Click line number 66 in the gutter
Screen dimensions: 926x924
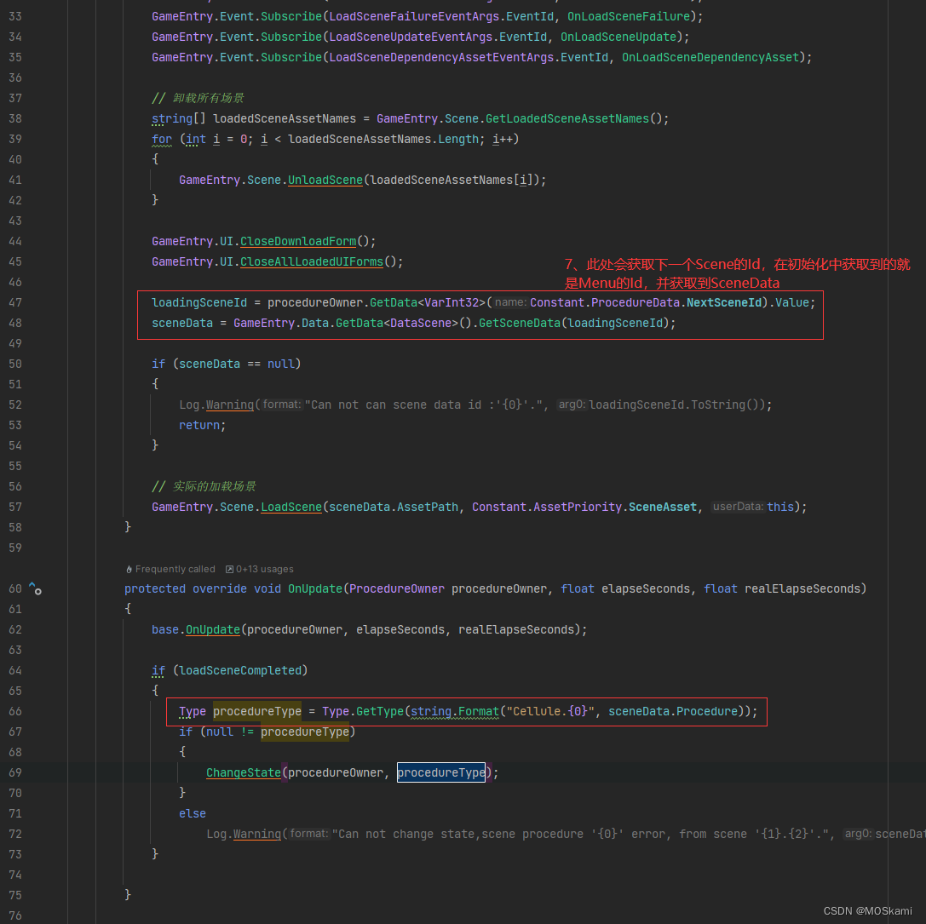[15, 711]
